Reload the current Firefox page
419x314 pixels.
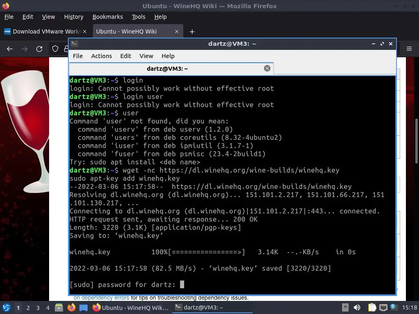[39, 49]
